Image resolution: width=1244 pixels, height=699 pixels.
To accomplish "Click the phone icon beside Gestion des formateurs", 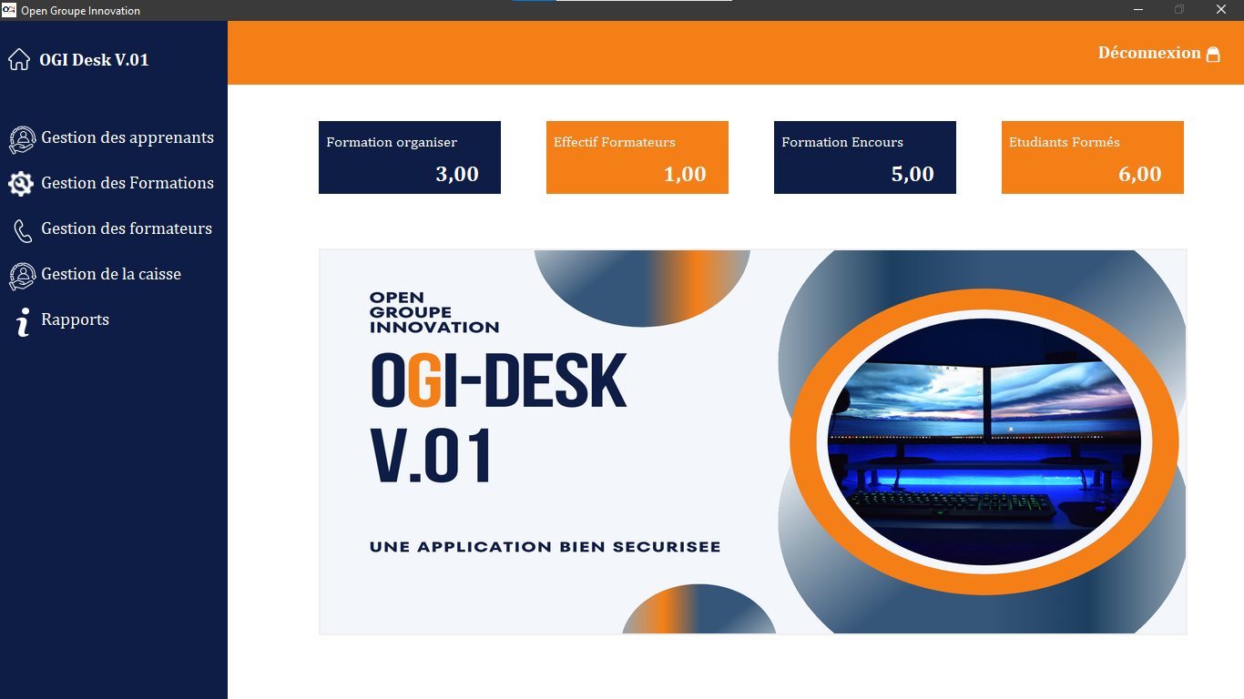I will pyautogui.click(x=23, y=230).
